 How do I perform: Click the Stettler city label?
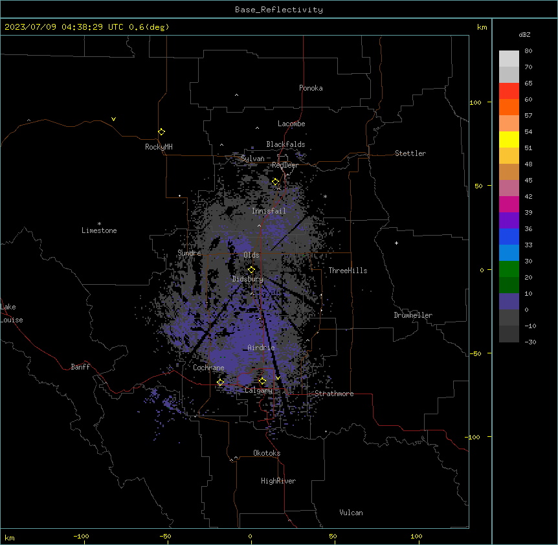point(410,153)
